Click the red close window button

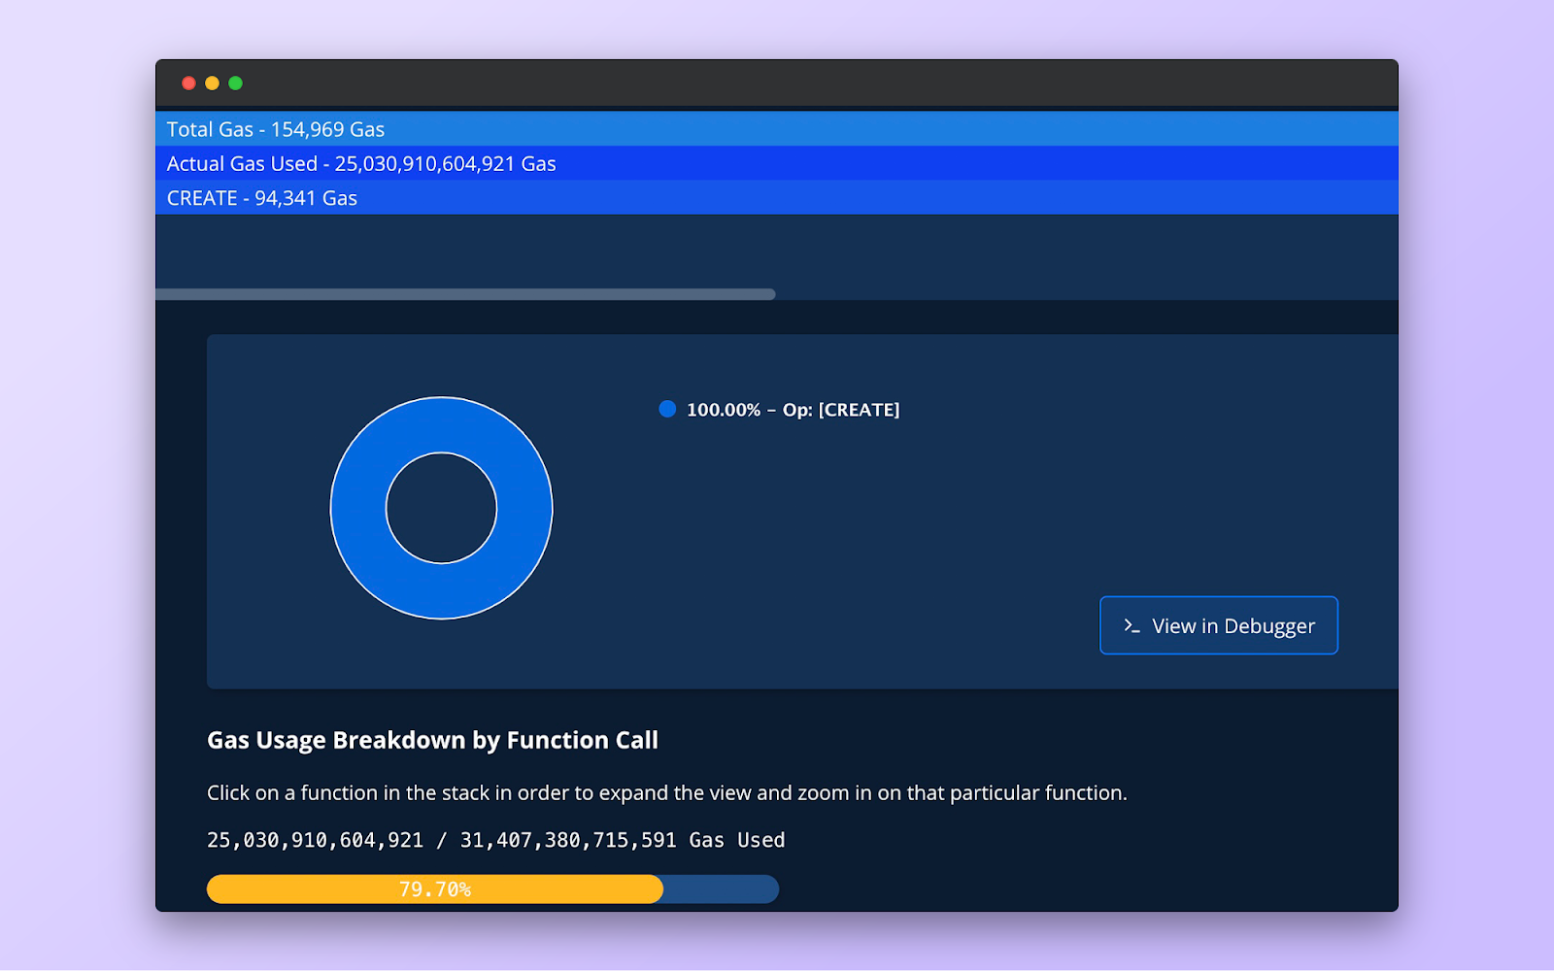click(188, 84)
